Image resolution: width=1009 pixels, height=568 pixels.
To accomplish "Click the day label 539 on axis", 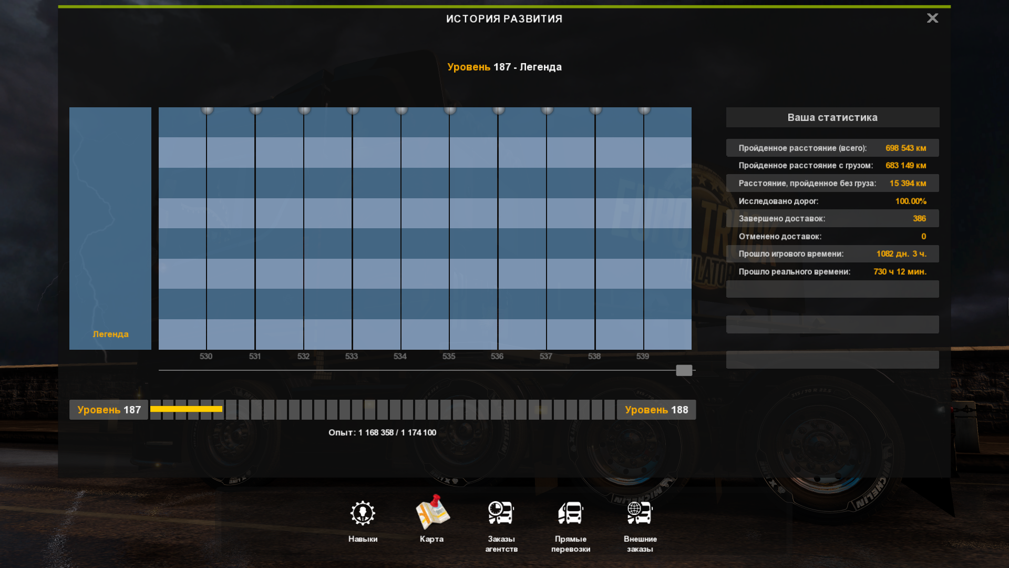I will tap(643, 356).
